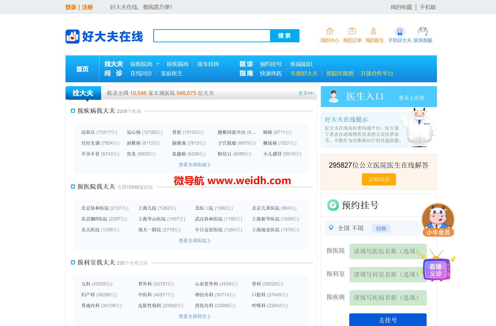Click the blue bullet icon beside 按科室找大夫
The width and height of the screenshot is (496, 326).
pos(73,262)
